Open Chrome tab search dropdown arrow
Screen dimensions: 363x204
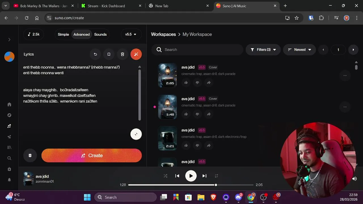6,6
